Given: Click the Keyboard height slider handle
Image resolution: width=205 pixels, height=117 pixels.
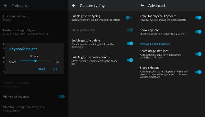Looking at the screenshot, I should 35,61.
